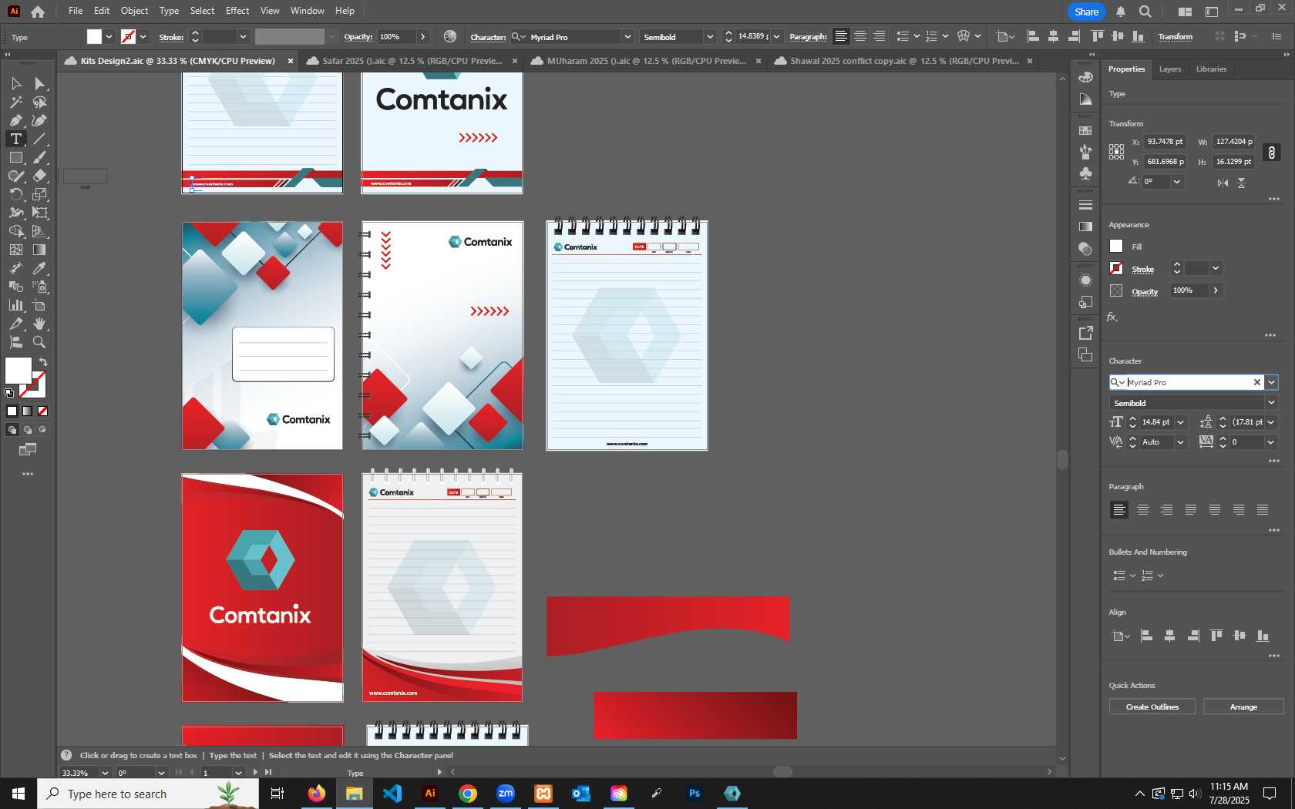Toggle constrain width and height proportions
The image size is (1295, 809).
click(1272, 153)
